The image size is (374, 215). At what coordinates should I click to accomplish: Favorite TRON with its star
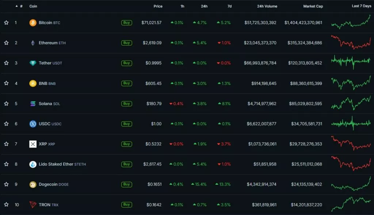coord(6,204)
